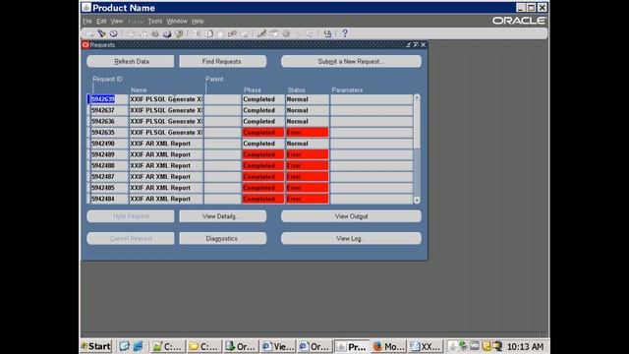
Task: Click the toolbar icon left of the question mark
Action: click(327, 33)
